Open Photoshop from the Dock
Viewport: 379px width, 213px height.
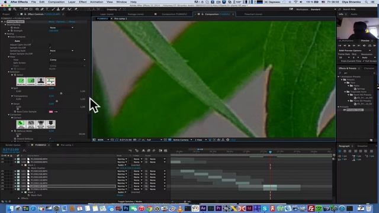(126, 208)
